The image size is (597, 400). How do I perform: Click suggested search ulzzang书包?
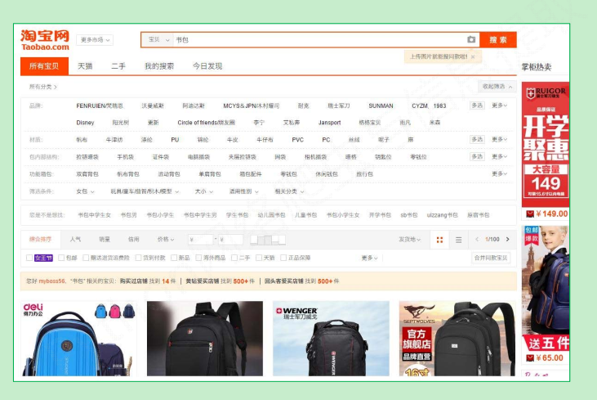[x=442, y=215]
